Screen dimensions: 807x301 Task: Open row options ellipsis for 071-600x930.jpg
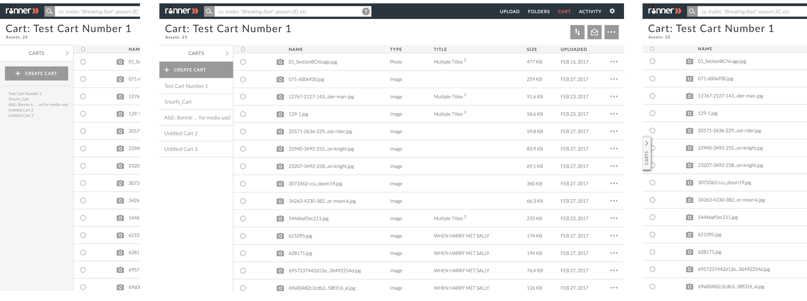pyautogui.click(x=614, y=79)
